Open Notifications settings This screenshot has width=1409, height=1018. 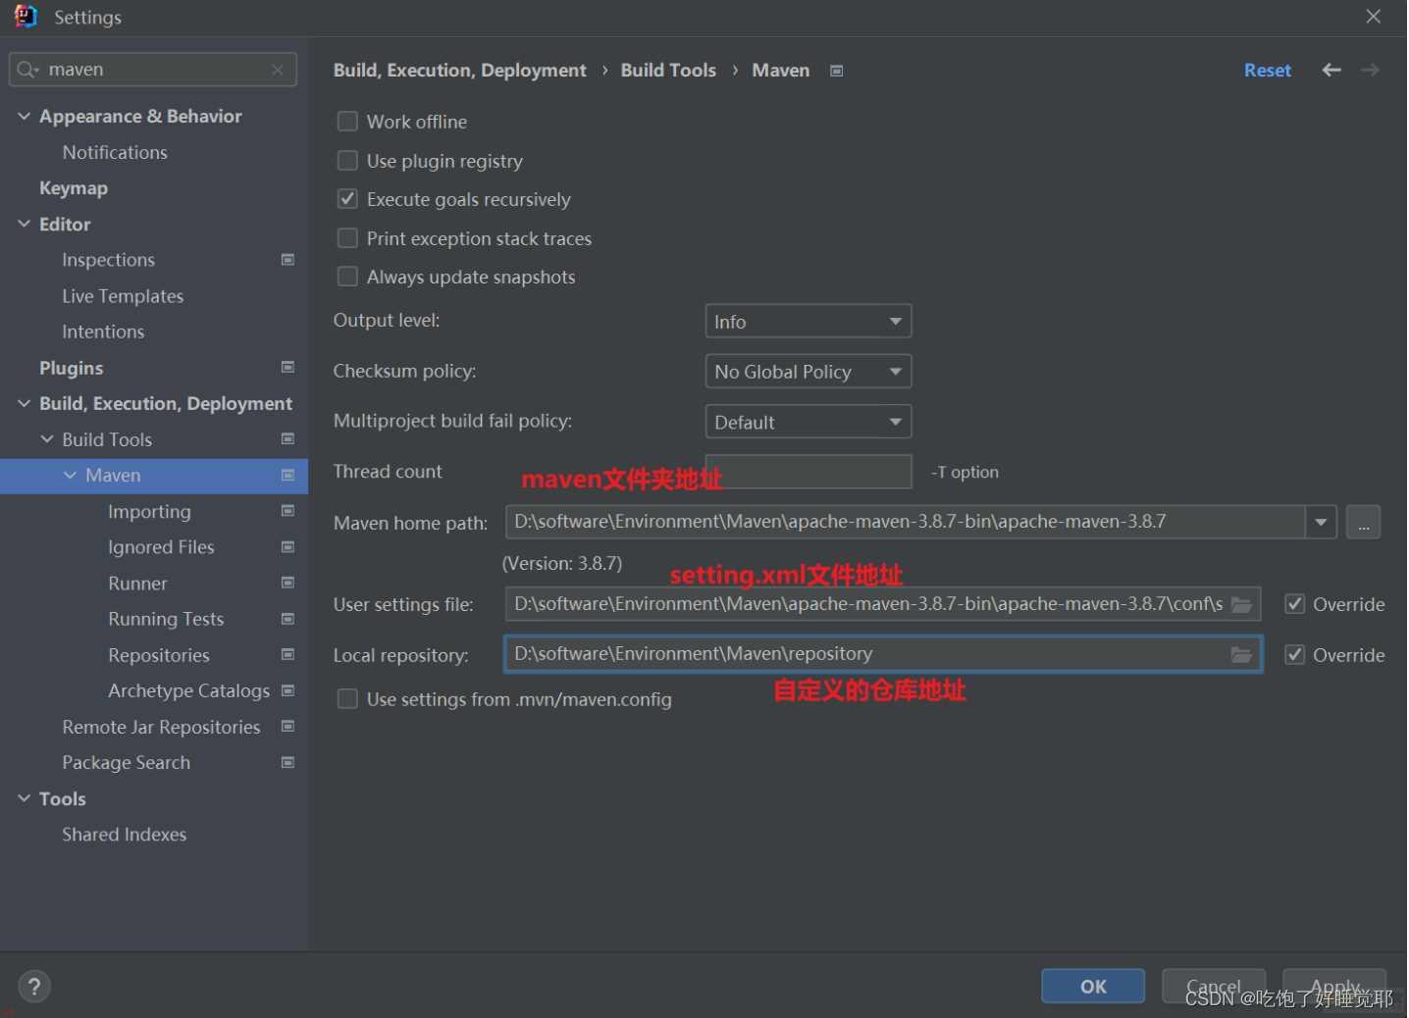[x=115, y=152]
